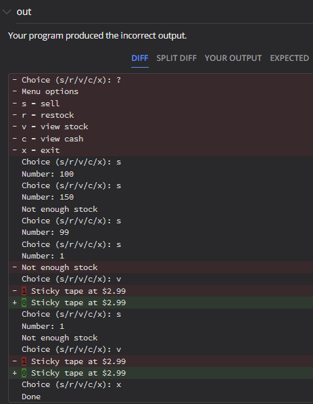Viewport: 313px width, 404px height.
Task: Select the 'r - restock' diff line
Action: (x=161, y=115)
